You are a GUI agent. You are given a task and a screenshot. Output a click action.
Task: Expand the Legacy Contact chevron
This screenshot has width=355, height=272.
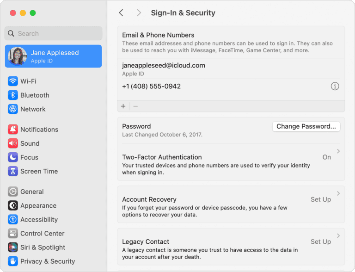coord(338,236)
